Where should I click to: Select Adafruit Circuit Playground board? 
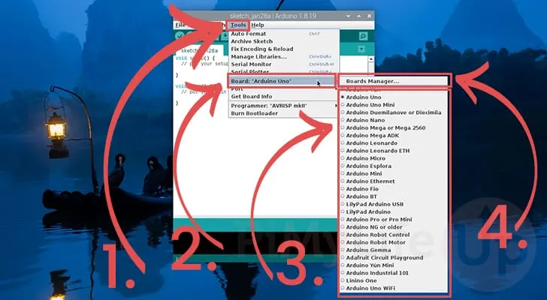pyautogui.click(x=394, y=258)
